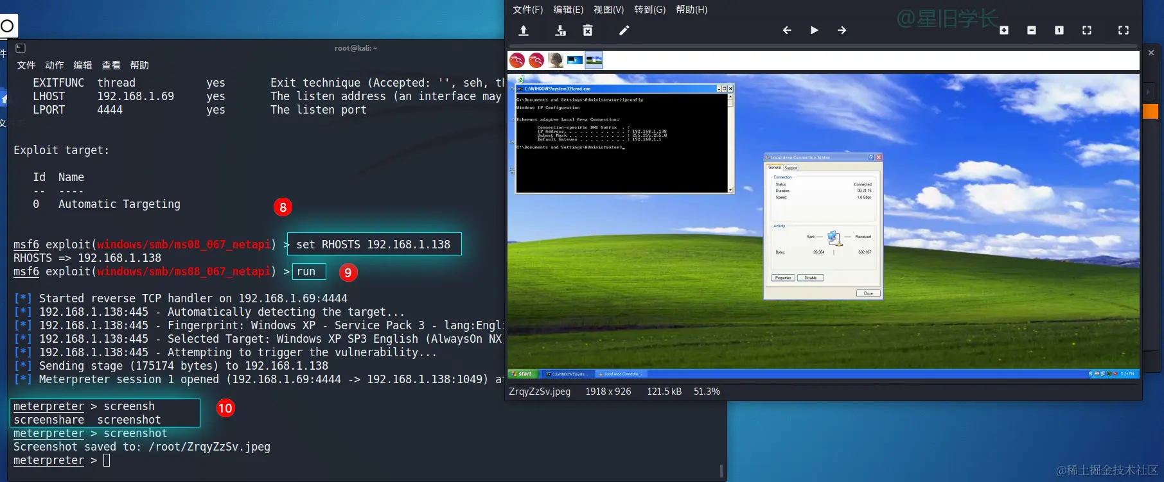Click the 'run' command in terminal
This screenshot has width=1164, height=482.
click(x=306, y=271)
